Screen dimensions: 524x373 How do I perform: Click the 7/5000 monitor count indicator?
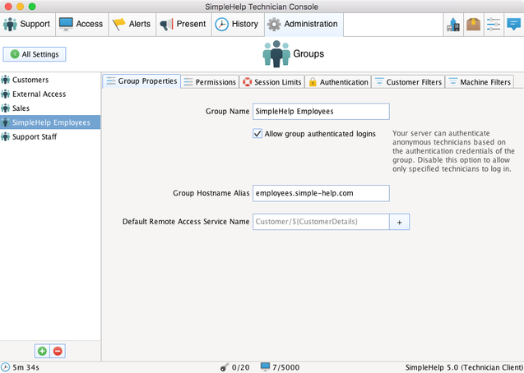[x=280, y=367]
